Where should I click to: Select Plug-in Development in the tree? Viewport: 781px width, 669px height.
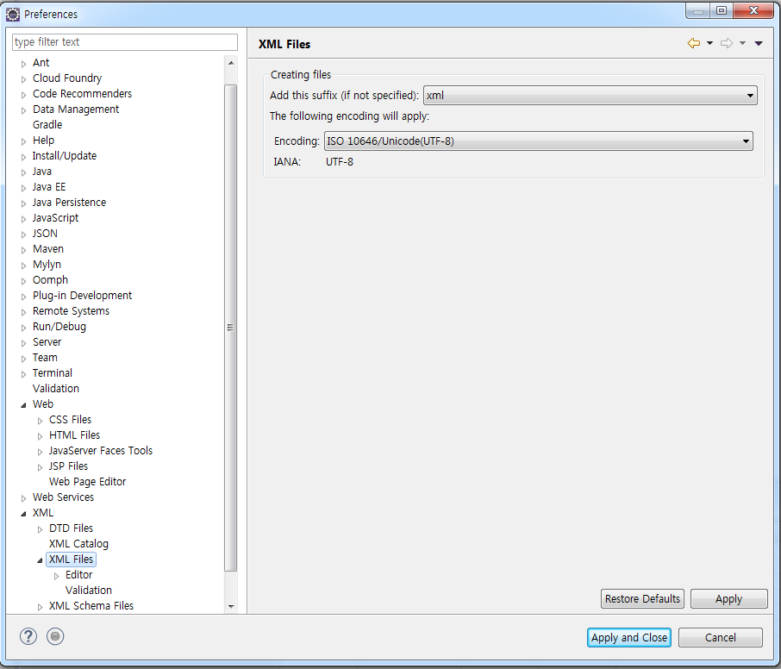82,295
